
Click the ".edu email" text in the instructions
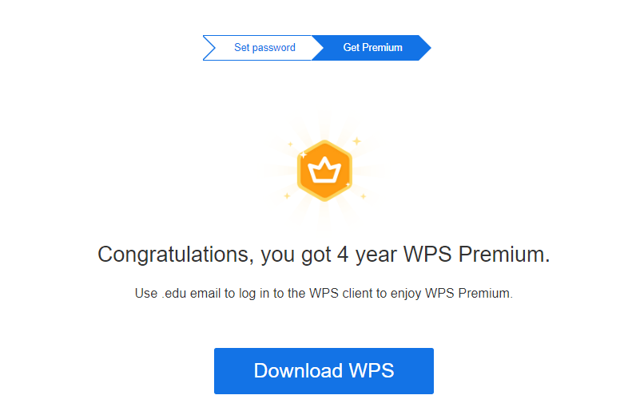pos(189,294)
